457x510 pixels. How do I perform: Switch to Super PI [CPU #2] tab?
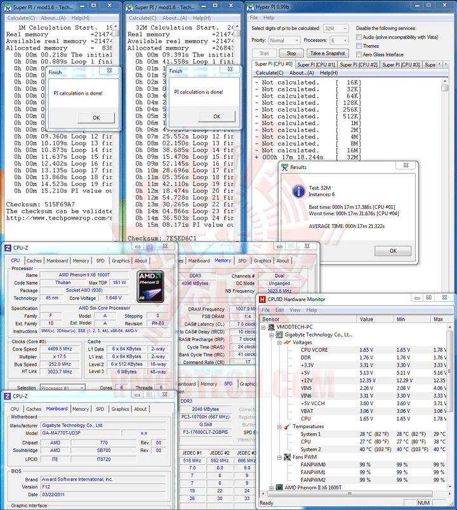point(359,64)
